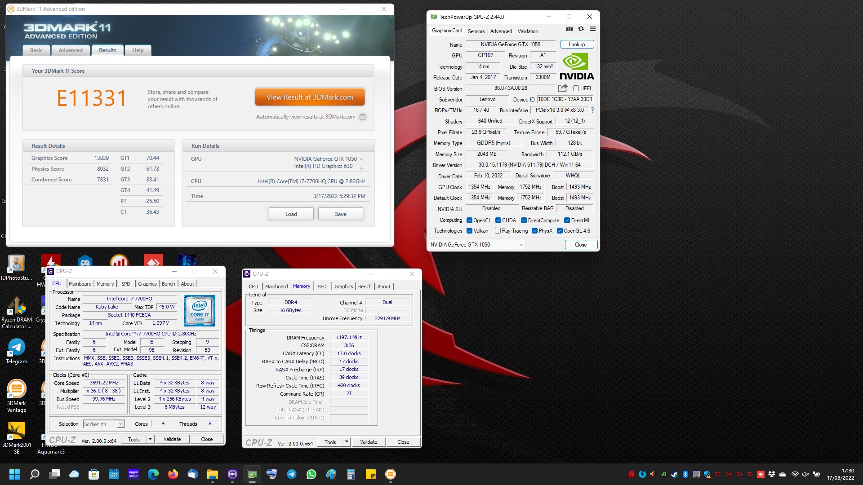This screenshot has width=863, height=485.
Task: Click the Close button at bottom of GPU-Z
Action: tap(581, 245)
